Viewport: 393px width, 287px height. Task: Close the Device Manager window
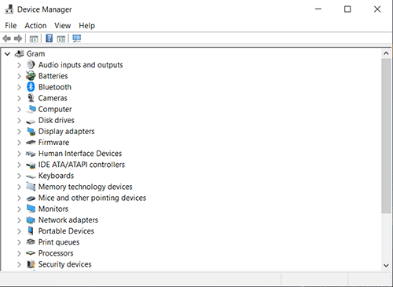377,9
